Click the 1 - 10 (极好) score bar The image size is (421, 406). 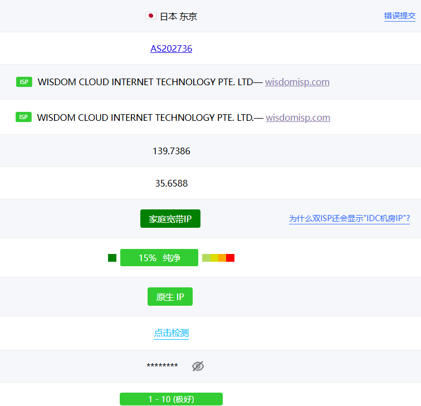pyautogui.click(x=171, y=399)
